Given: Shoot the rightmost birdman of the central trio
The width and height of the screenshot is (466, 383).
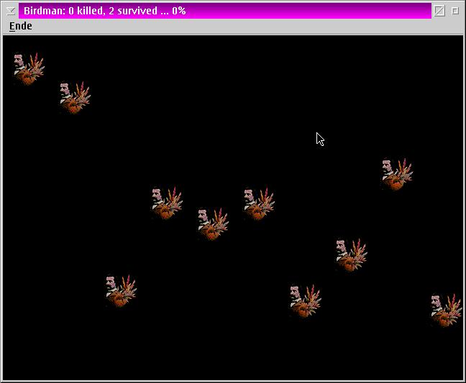Looking at the screenshot, I should coord(259,203).
